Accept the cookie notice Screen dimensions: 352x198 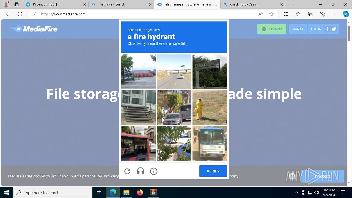coord(322,176)
